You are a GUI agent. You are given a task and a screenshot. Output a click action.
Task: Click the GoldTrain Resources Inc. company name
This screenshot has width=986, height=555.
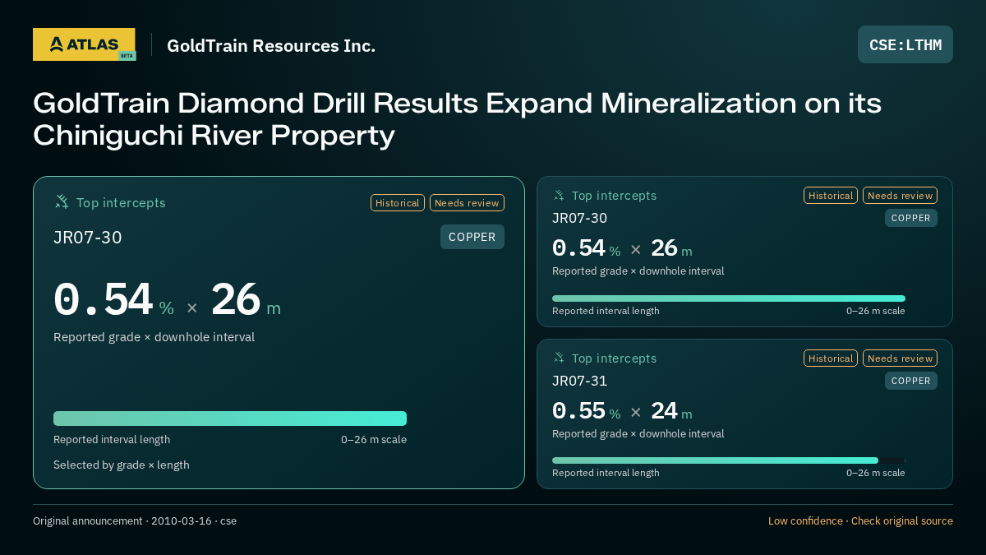[271, 45]
